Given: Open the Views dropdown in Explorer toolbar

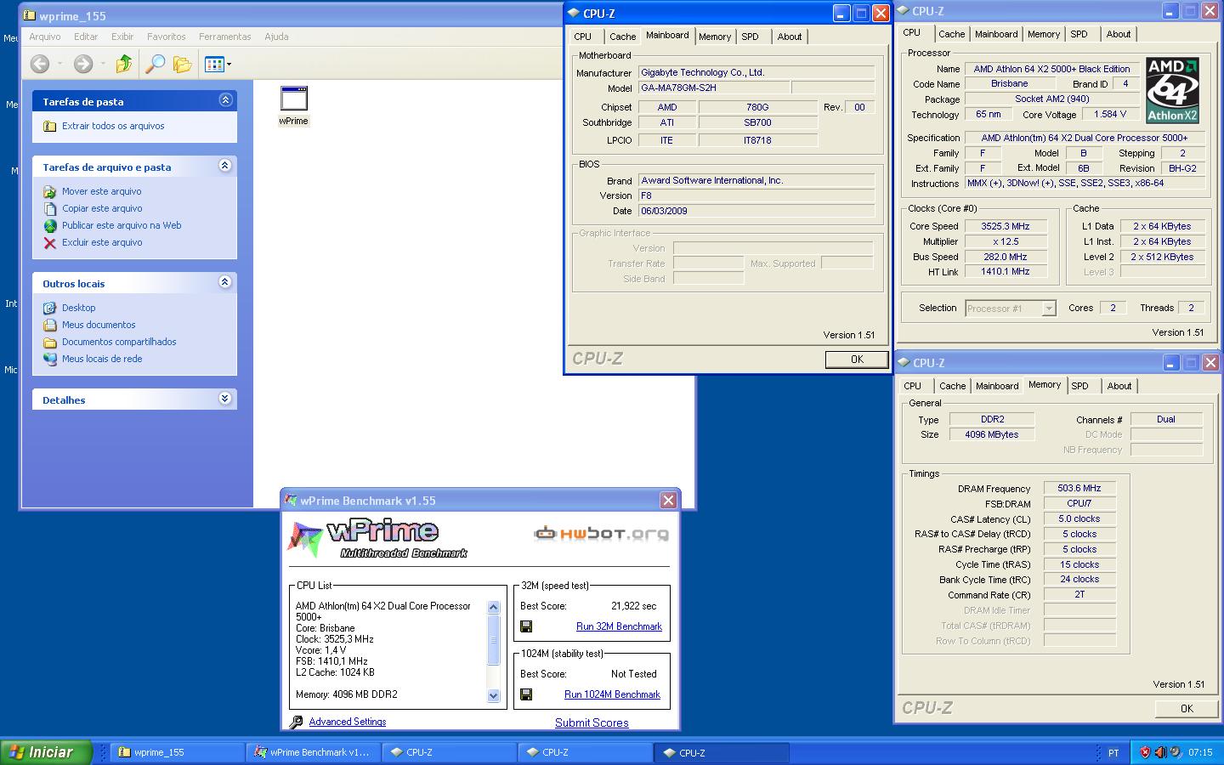Looking at the screenshot, I should pyautogui.click(x=218, y=64).
